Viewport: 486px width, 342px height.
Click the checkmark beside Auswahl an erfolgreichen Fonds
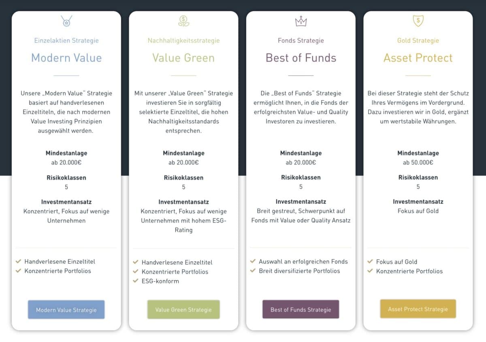254,262
